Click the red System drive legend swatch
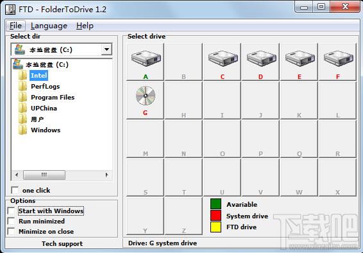 click(x=215, y=215)
